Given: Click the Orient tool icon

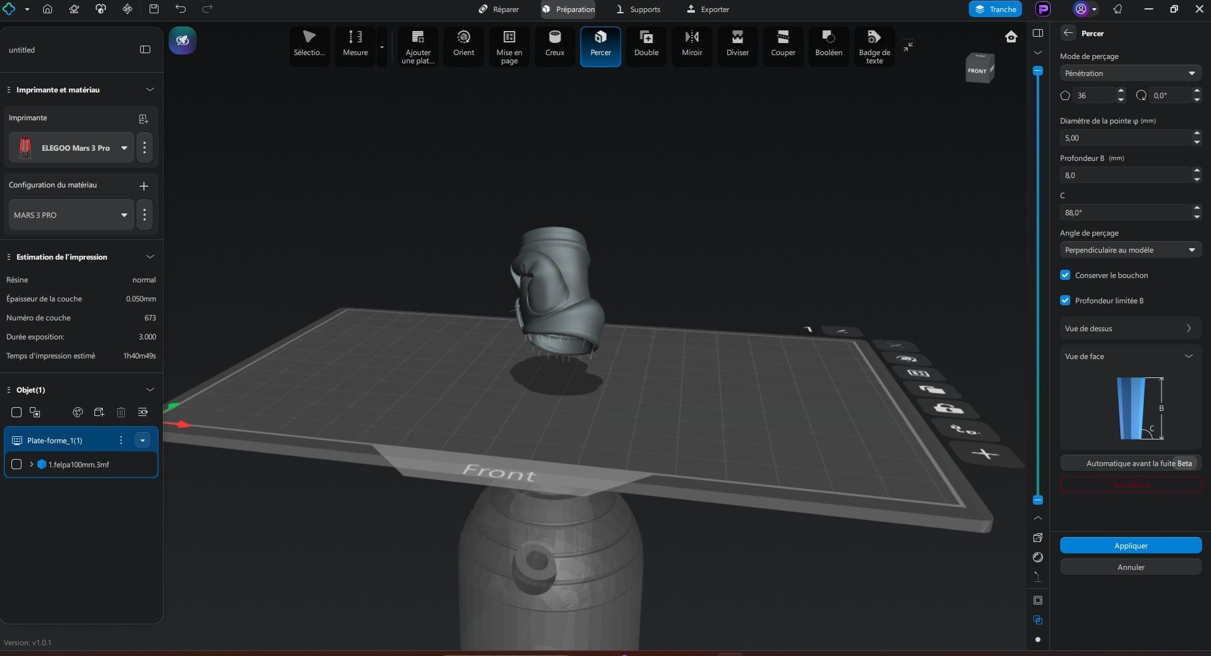Looking at the screenshot, I should click(463, 44).
